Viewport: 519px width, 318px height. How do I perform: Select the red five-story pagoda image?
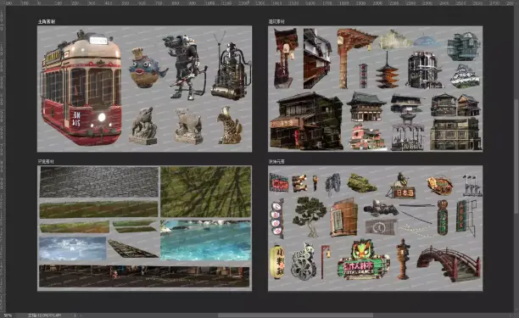pos(387,70)
